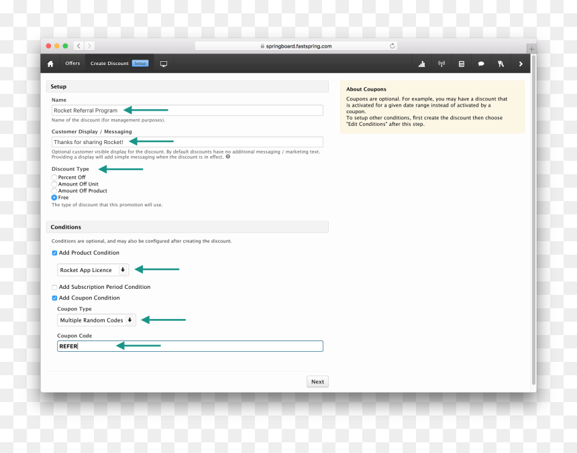Reload the page with refresh icon
The width and height of the screenshot is (577, 453).
392,46
